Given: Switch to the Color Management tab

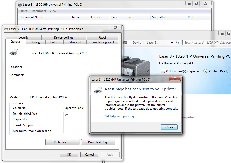Looking at the screenshot, I should pos(102,42).
